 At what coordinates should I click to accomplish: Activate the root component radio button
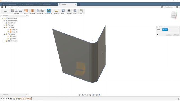[16, 19]
